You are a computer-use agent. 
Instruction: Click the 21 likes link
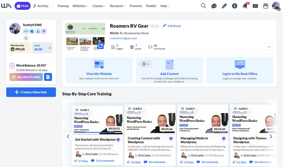[x=239, y=162]
